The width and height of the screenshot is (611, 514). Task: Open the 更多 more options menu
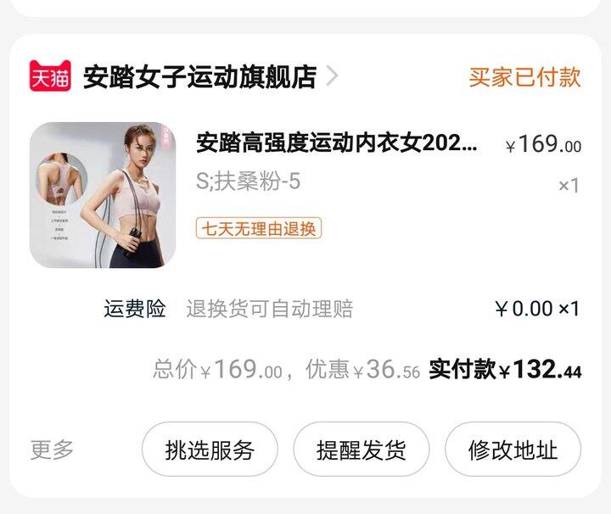coord(52,450)
